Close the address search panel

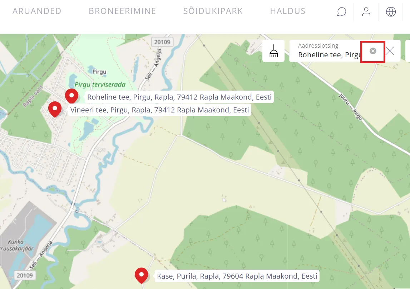[390, 51]
